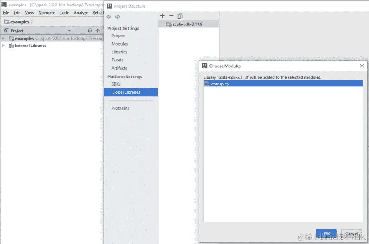The image size is (369, 244).
Task: Select Global Libraries in the sidebar
Action: [130, 92]
